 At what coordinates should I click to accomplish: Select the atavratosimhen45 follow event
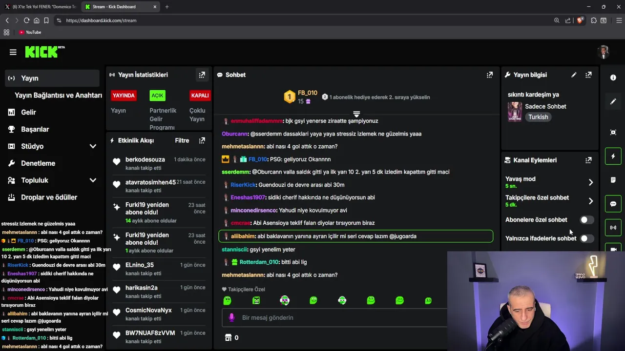coord(158,186)
